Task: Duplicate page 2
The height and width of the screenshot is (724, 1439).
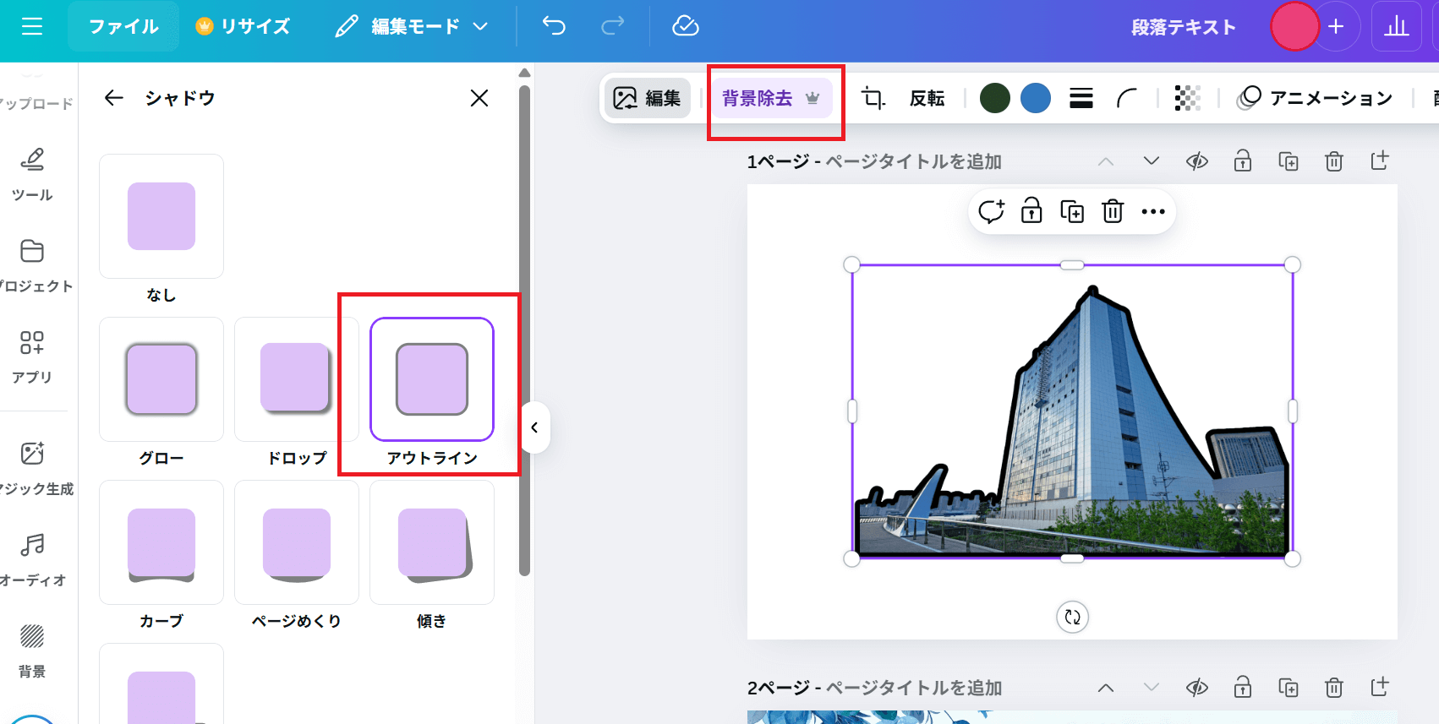Action: point(1289,688)
